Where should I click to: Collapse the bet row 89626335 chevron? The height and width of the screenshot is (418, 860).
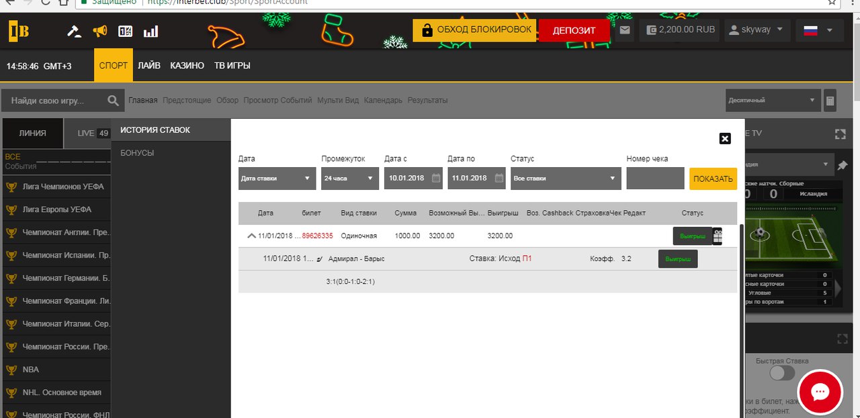tap(251, 236)
